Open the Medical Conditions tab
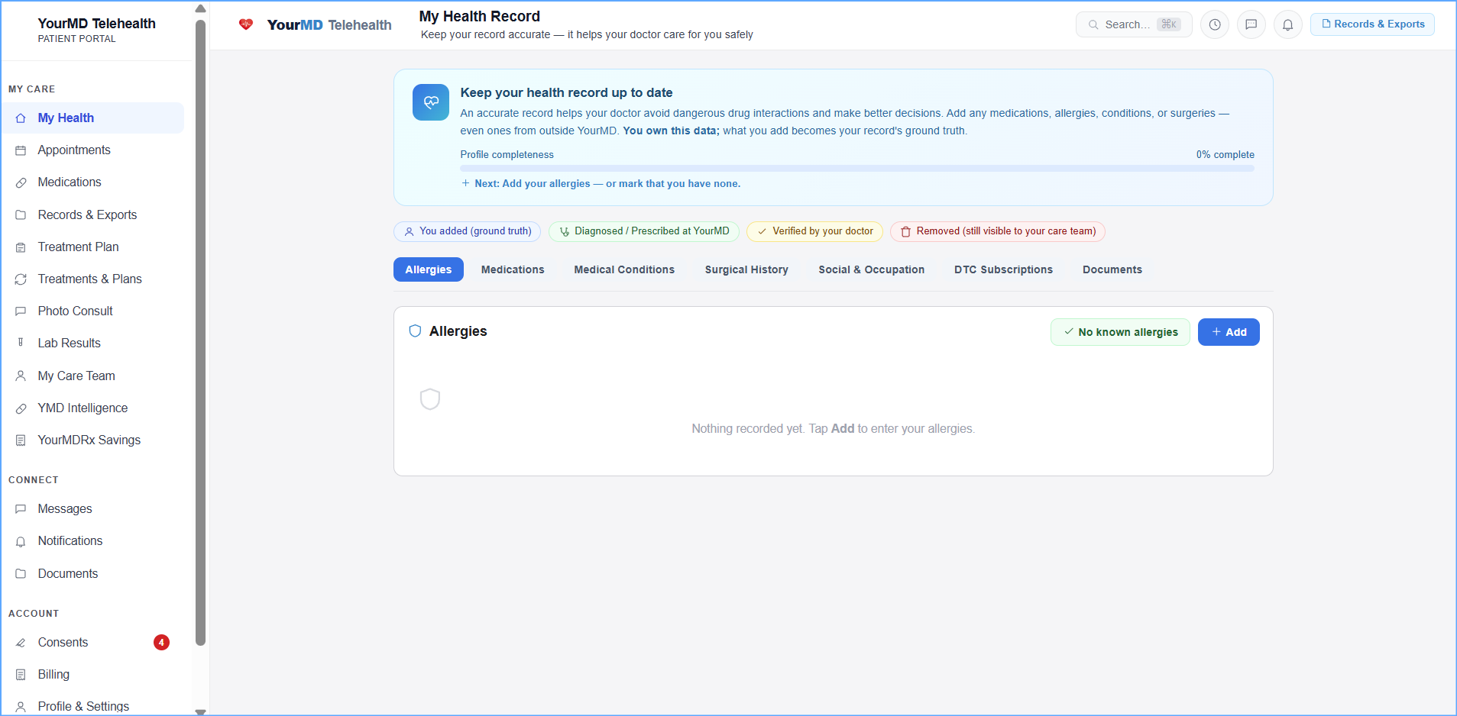 point(624,269)
